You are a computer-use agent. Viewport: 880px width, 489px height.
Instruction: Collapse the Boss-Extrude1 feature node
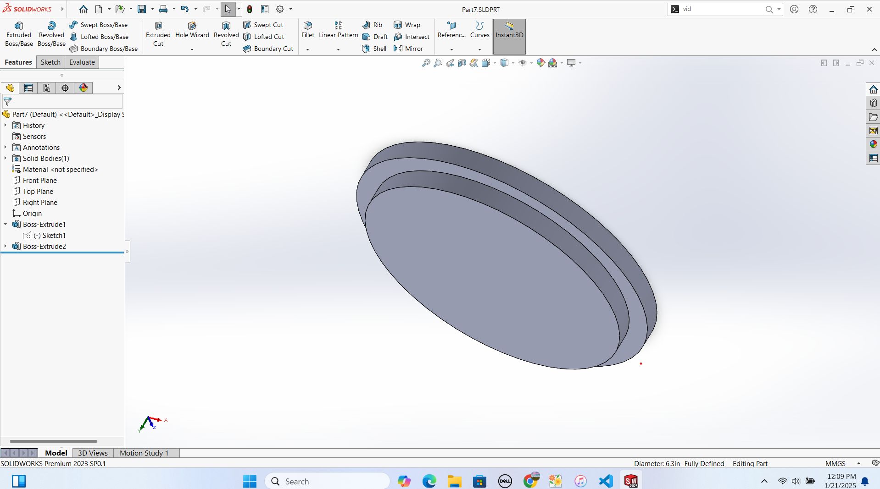pyautogui.click(x=6, y=224)
